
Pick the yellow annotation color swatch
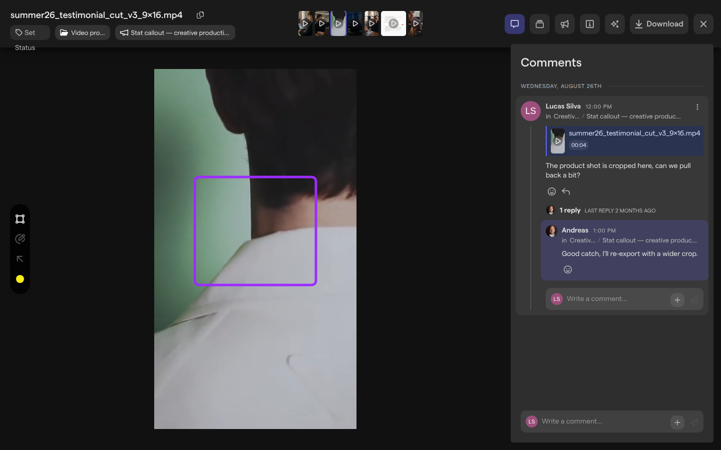(20, 279)
